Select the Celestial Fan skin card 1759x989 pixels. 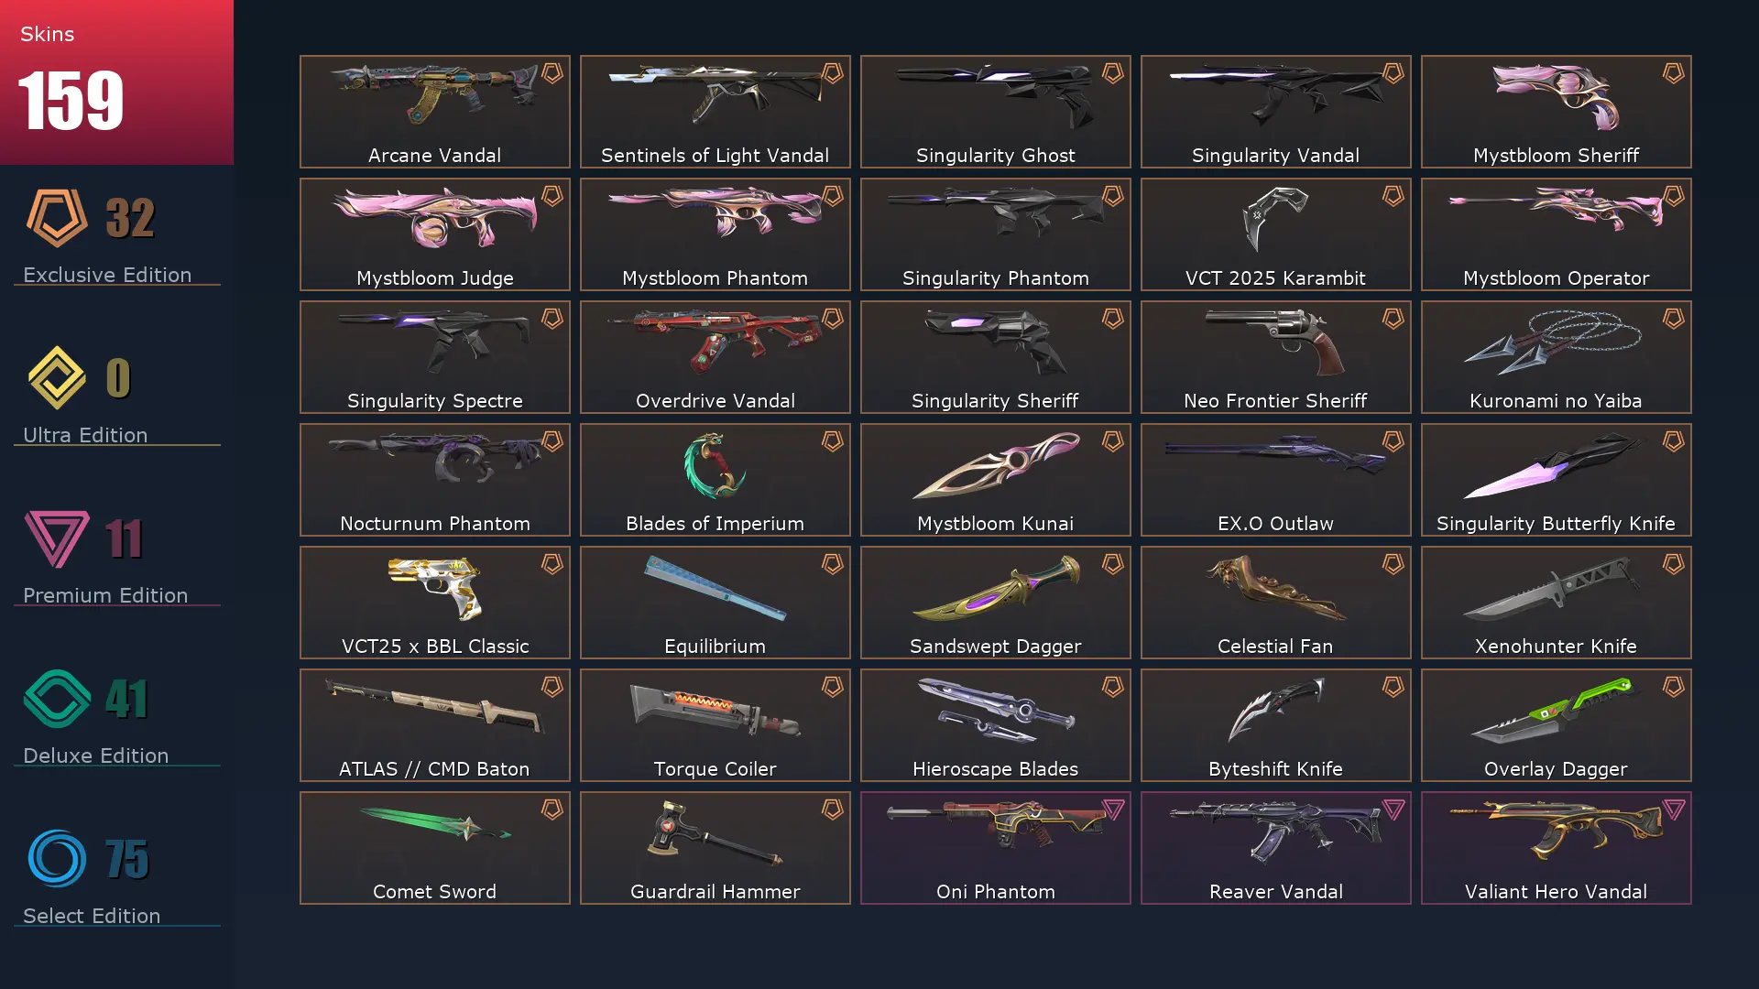(x=1275, y=603)
